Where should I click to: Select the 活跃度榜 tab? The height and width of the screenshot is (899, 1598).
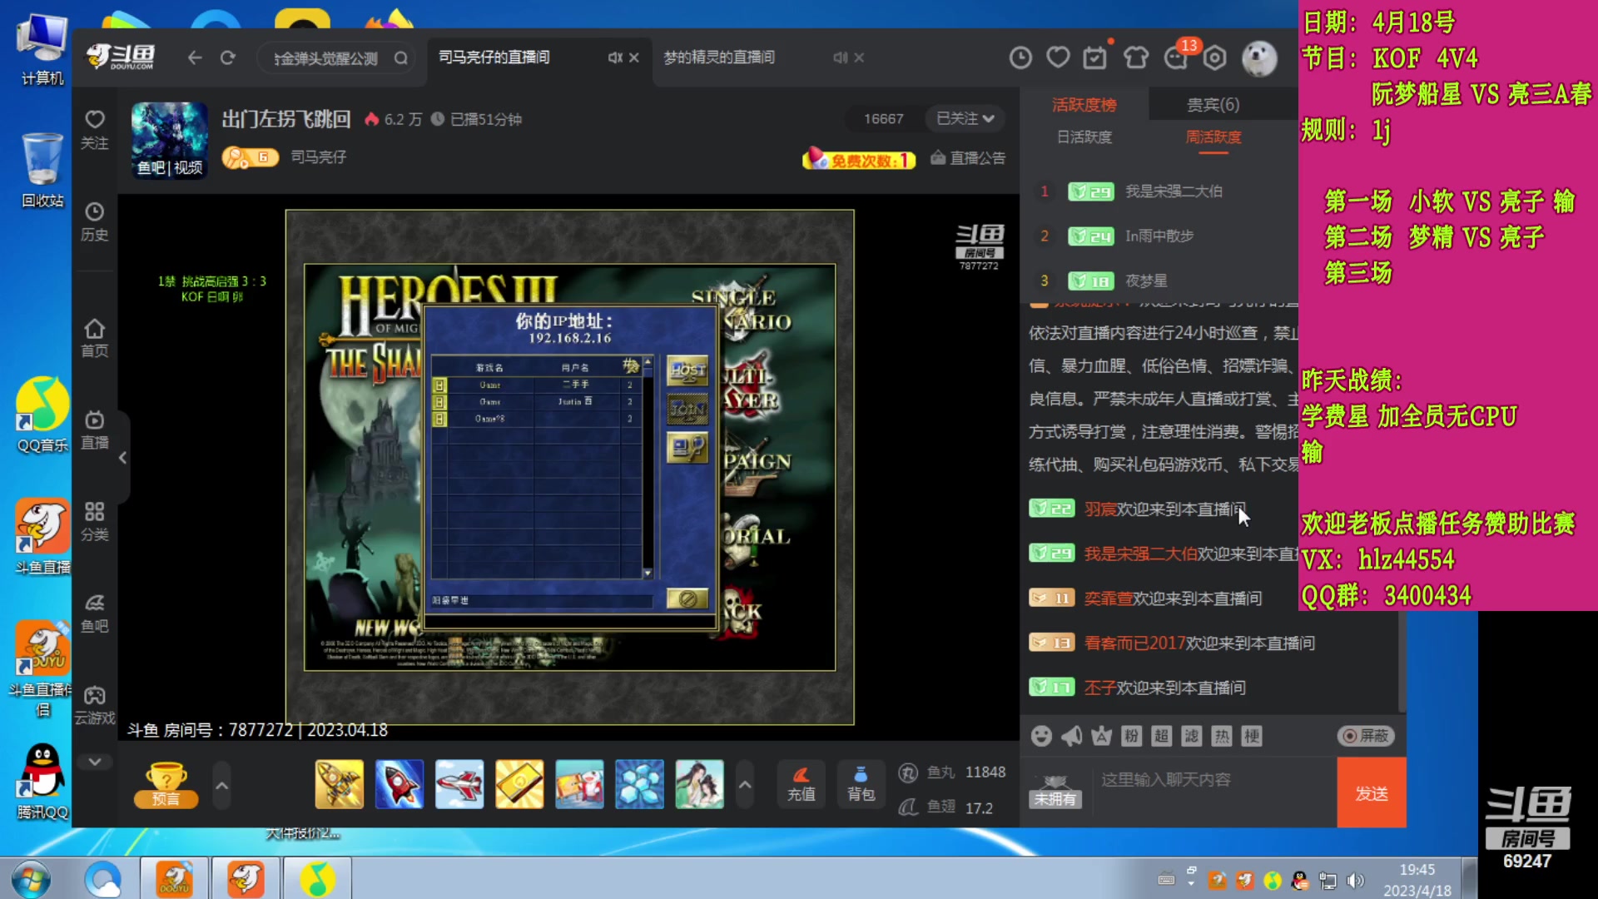[1084, 105]
